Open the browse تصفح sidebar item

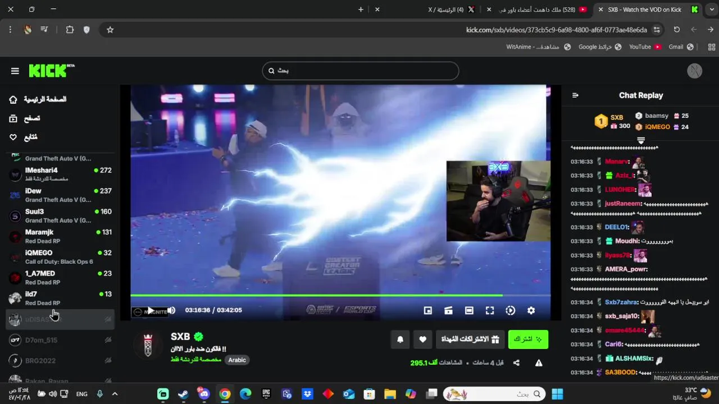(x=24, y=118)
